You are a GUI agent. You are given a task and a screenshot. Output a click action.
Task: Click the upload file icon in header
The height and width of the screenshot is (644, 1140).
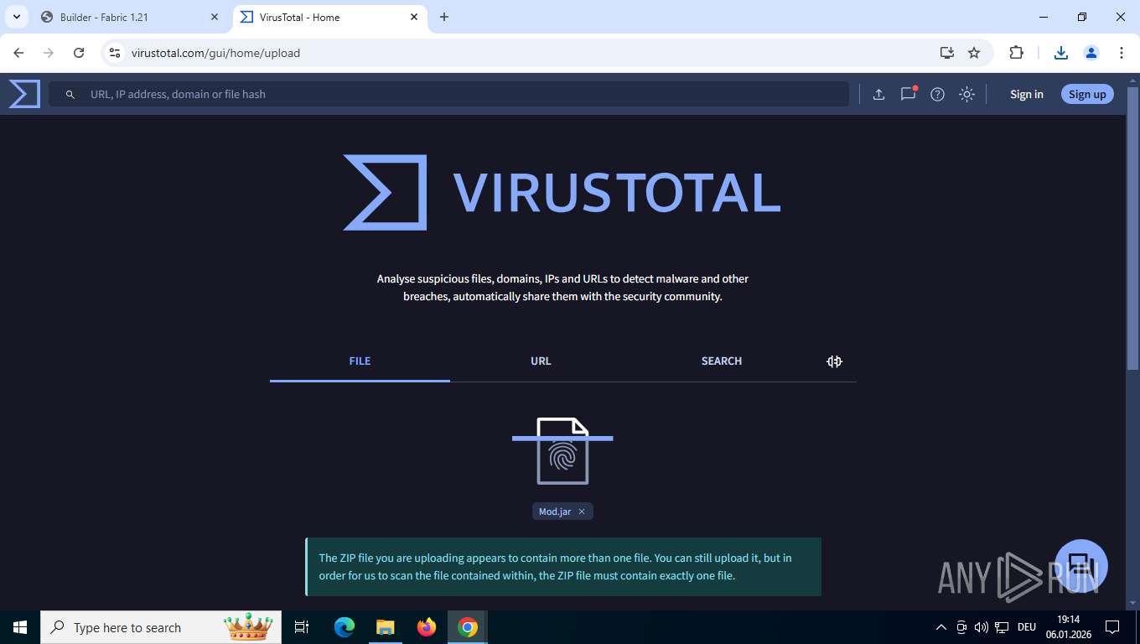(878, 94)
